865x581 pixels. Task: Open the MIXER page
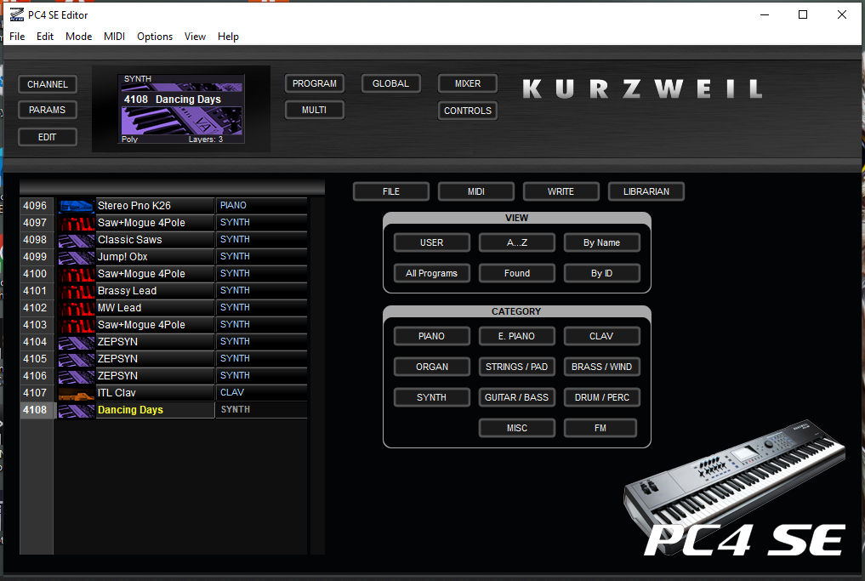(x=468, y=83)
